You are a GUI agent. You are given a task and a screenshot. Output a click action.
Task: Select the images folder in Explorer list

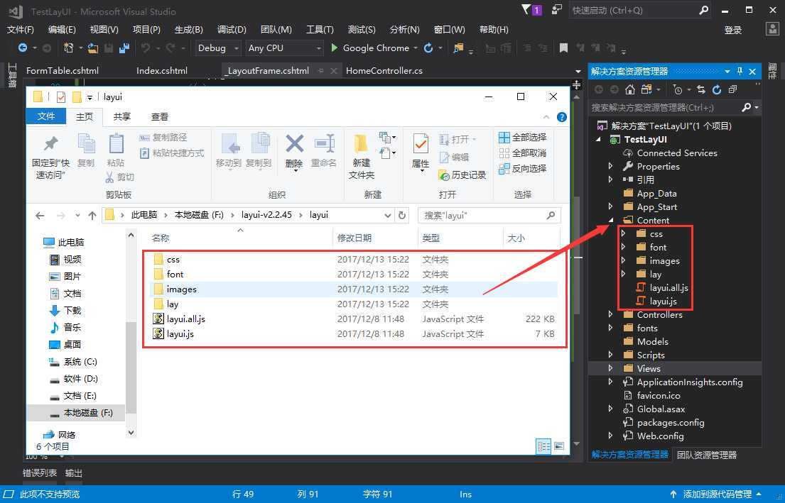pos(354,289)
